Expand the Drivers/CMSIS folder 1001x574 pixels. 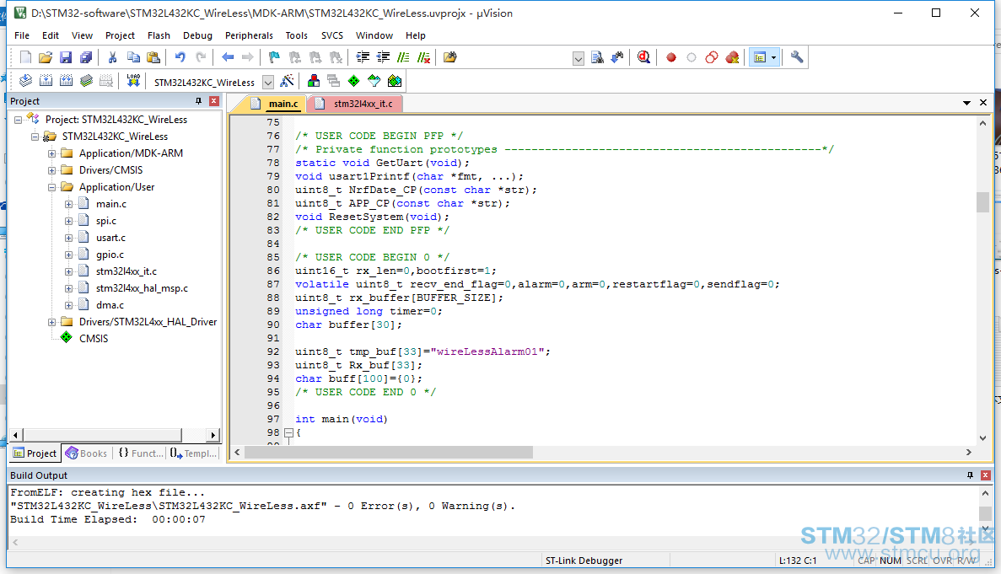(x=52, y=170)
